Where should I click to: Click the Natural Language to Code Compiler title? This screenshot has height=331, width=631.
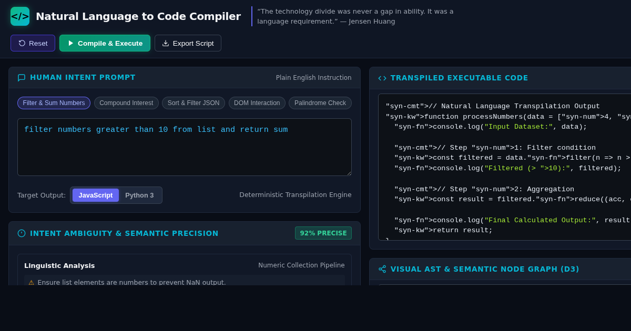click(x=138, y=16)
